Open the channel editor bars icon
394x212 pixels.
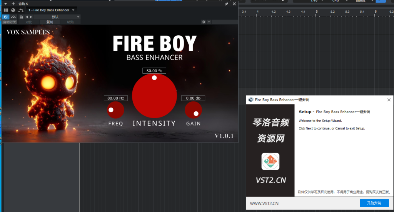tap(6, 10)
